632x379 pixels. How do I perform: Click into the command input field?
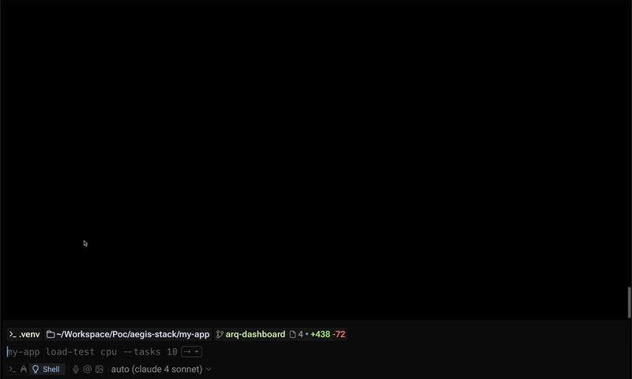click(x=314, y=351)
